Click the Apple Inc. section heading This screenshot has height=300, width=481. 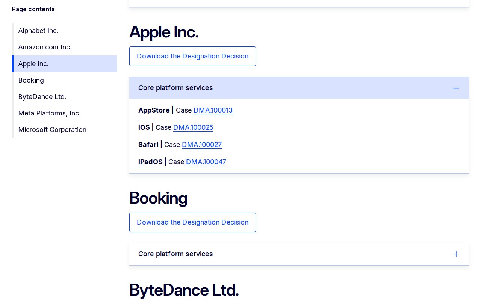164,32
